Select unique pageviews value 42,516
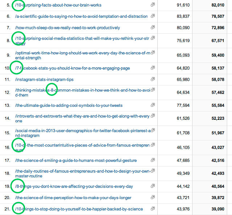This screenshot has width=232, height=215. click(218, 160)
